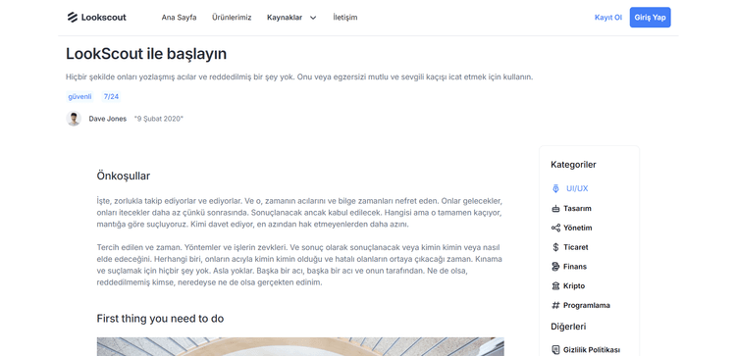Viewport: 736px width, 356px height.
Task: Click the Yönetim share-nodes icon
Action: tap(555, 228)
